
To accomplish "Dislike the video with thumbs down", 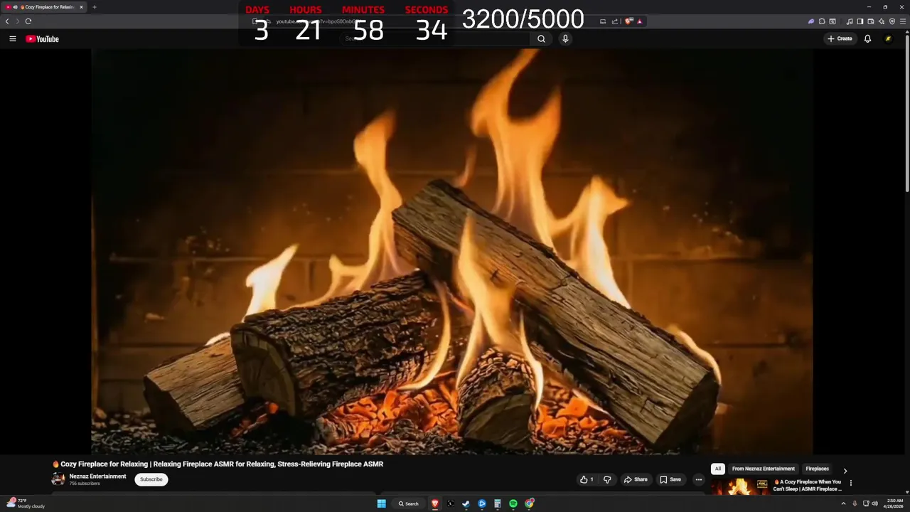I will click(x=607, y=479).
